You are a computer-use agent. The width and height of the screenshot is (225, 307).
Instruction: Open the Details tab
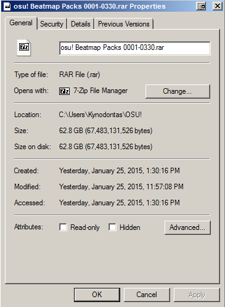point(81,24)
